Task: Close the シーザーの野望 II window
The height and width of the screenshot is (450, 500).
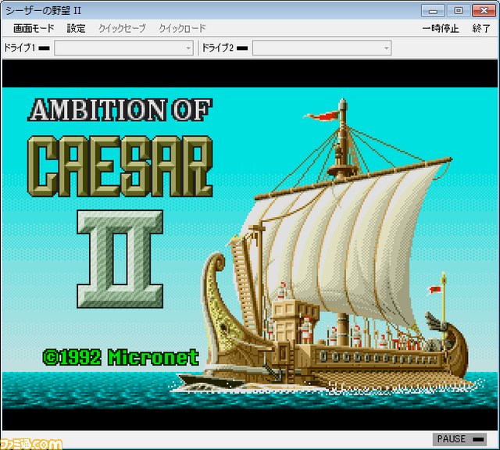Action: (x=484, y=11)
